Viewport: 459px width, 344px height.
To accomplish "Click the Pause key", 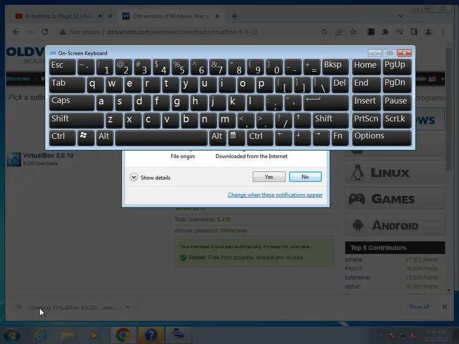I will 397,103.
